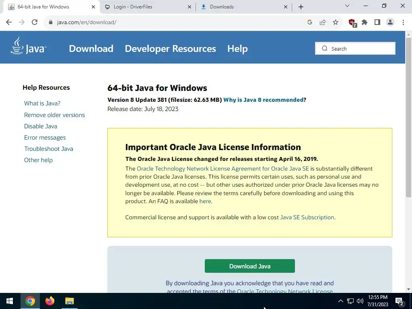Open the Troubleshoot Java link
The height and width of the screenshot is (309, 412).
[49, 149]
